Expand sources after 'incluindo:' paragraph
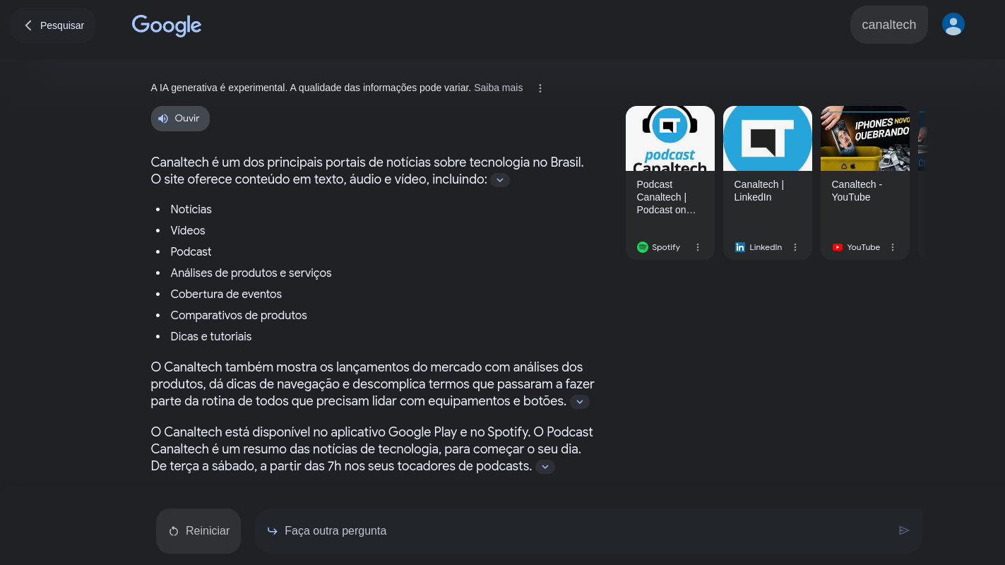The height and width of the screenshot is (565, 1005). point(500,180)
